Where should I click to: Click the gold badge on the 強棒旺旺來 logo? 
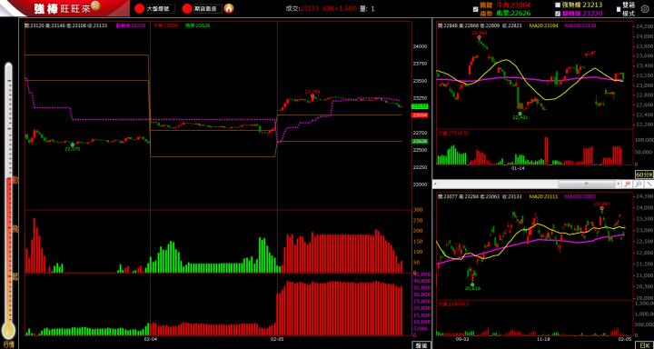point(95,5)
